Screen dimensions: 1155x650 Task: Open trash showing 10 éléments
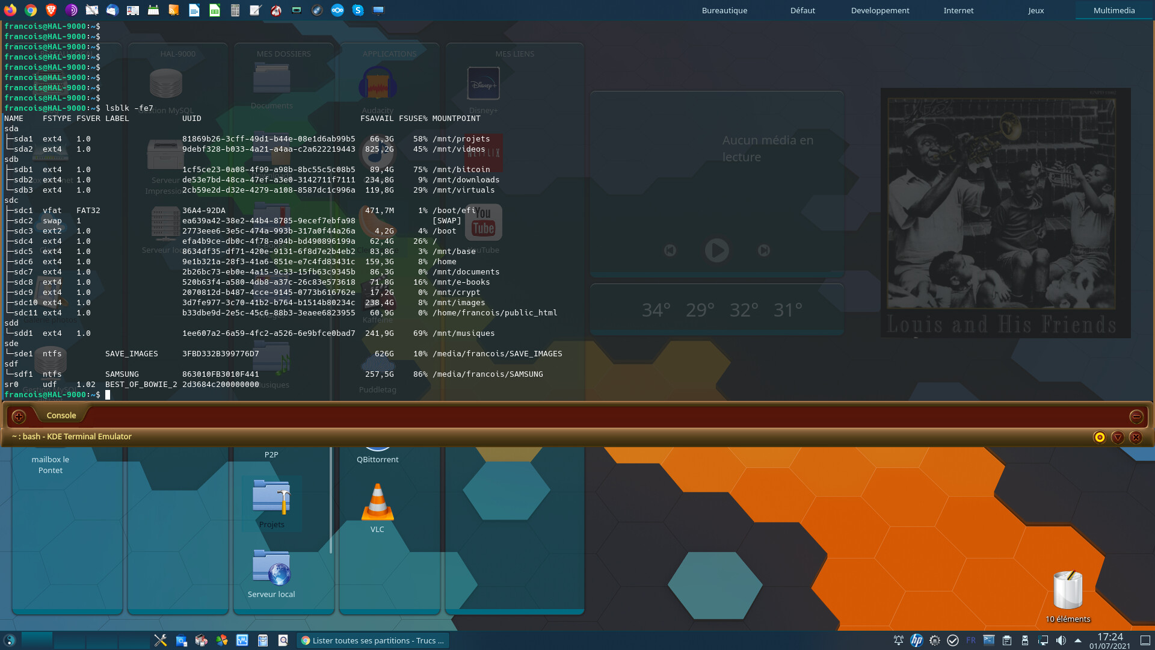click(1068, 596)
